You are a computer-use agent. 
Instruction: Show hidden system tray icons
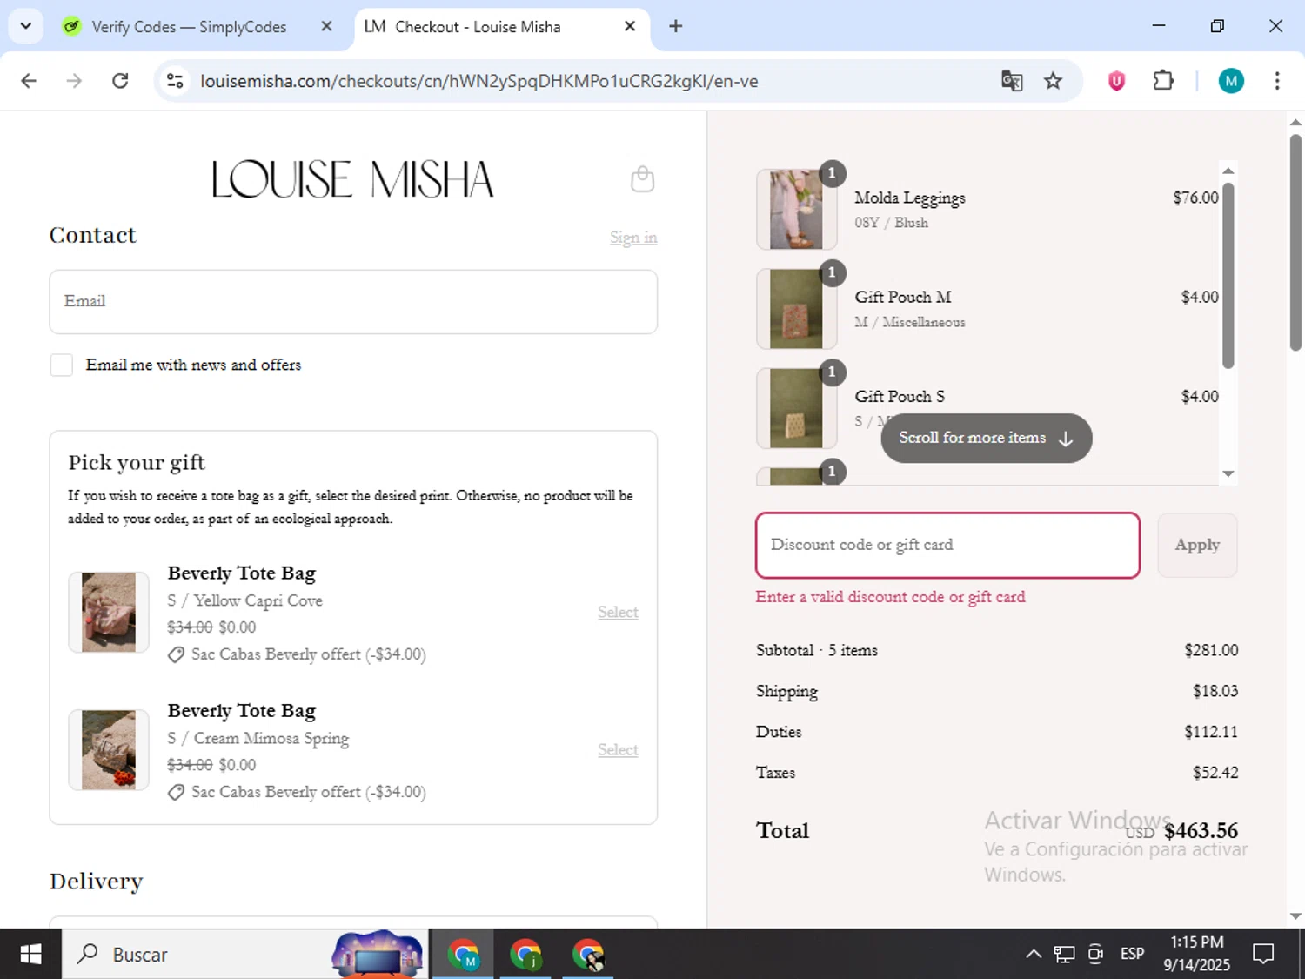point(1034,955)
